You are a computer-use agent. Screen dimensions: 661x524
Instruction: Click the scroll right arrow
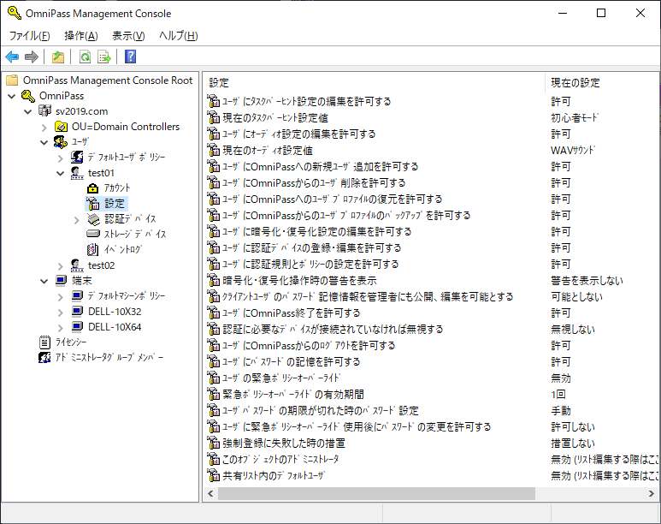[x=651, y=493]
